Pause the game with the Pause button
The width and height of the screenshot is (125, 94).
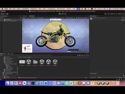63,14
